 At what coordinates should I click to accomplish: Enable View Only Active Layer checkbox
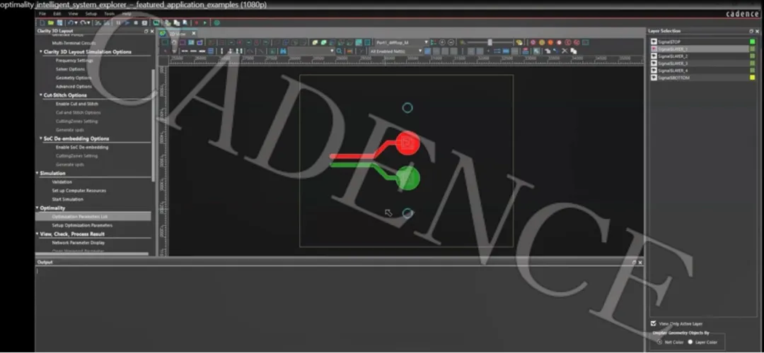pos(653,323)
